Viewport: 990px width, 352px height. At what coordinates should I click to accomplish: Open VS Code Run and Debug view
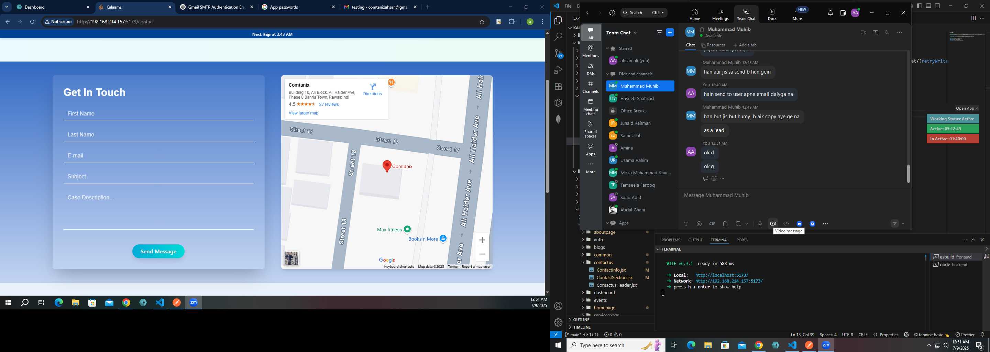(558, 70)
